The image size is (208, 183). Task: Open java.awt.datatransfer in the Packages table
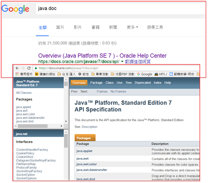92,170
